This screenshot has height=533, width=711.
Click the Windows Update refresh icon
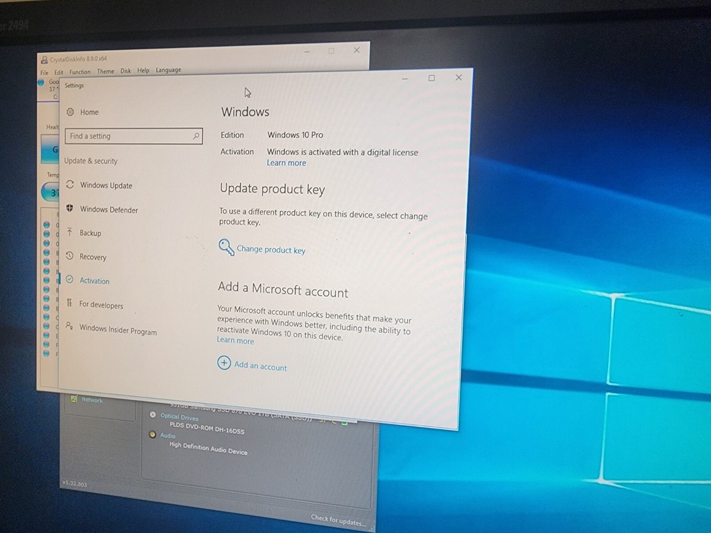coord(70,185)
